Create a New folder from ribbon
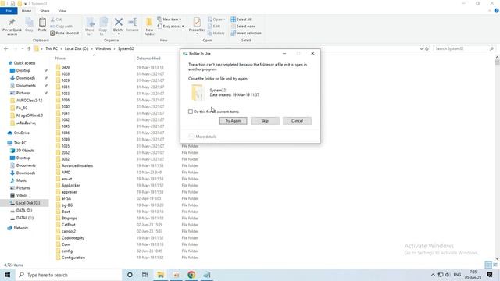The width and height of the screenshot is (500, 281). 149,27
